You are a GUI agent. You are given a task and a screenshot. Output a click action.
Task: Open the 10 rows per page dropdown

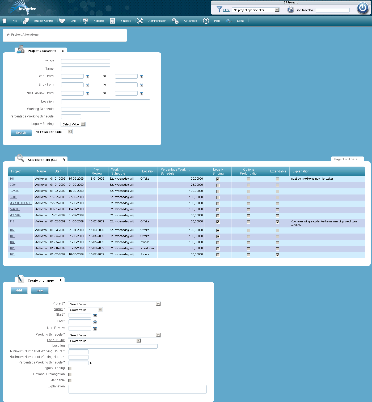click(69, 131)
